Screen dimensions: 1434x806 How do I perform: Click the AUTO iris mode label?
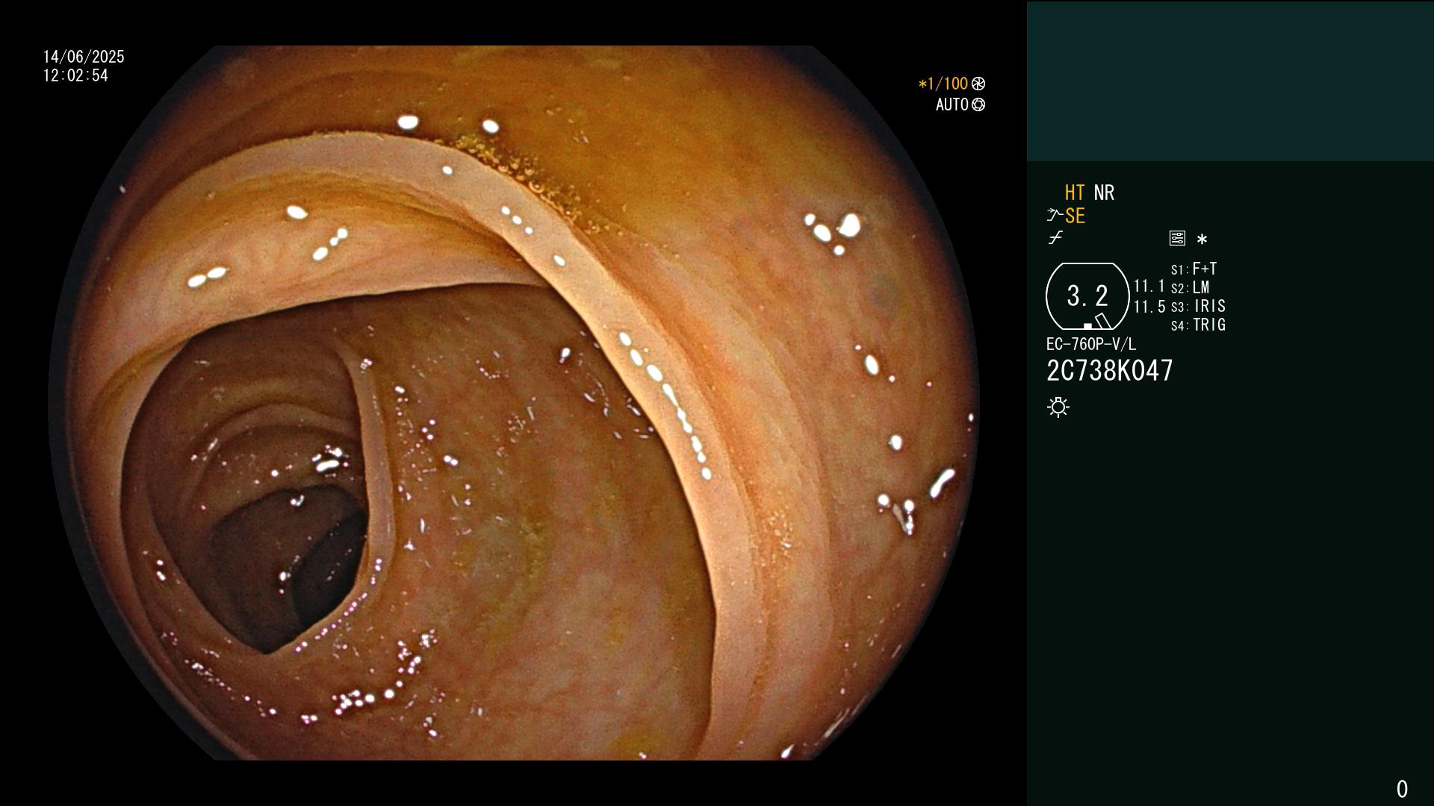(952, 104)
